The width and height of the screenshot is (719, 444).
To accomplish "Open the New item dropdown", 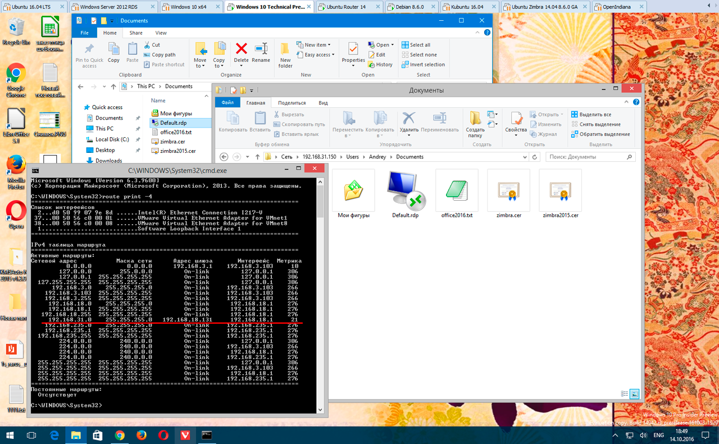I will (x=317, y=45).
